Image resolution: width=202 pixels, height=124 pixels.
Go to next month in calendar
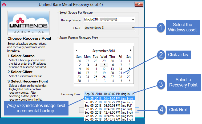[x=131, y=50]
